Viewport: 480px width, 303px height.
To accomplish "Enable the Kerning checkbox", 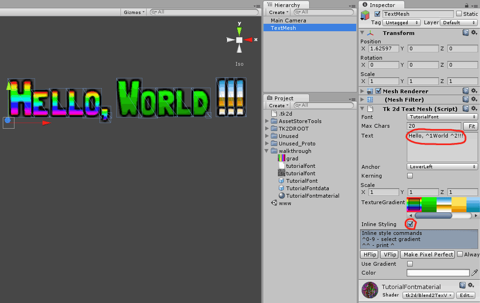I will pos(410,175).
